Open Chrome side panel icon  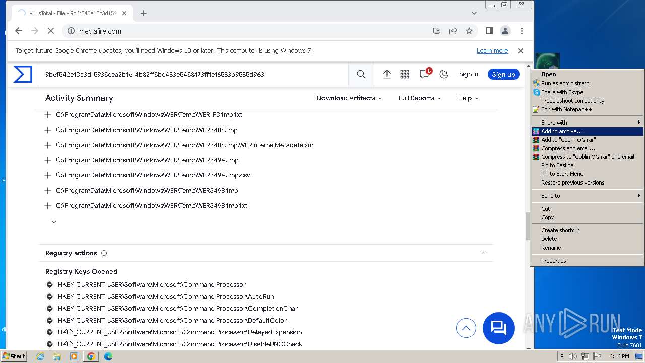[x=489, y=31]
